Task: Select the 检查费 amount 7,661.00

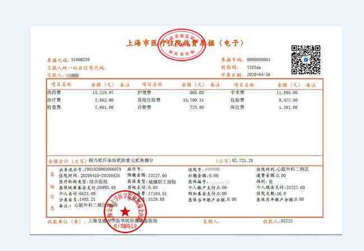Action: click(x=104, y=107)
